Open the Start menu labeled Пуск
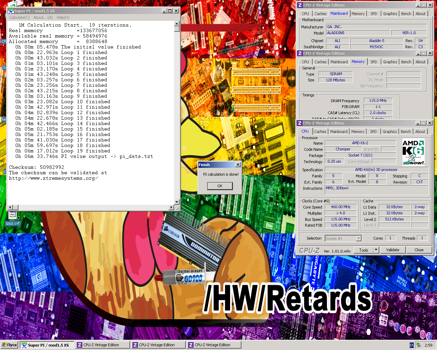The image size is (437, 350). pos(9,345)
